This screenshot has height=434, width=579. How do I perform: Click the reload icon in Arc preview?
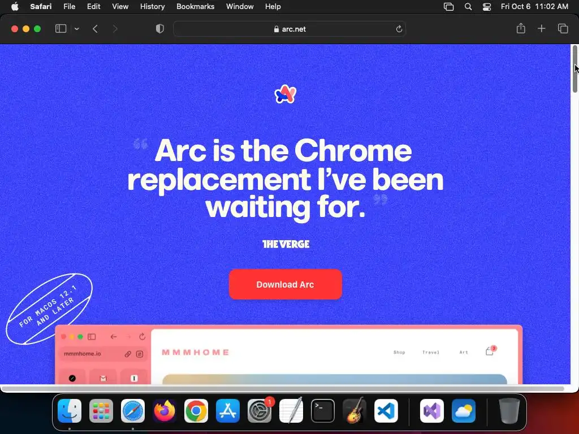tap(142, 337)
